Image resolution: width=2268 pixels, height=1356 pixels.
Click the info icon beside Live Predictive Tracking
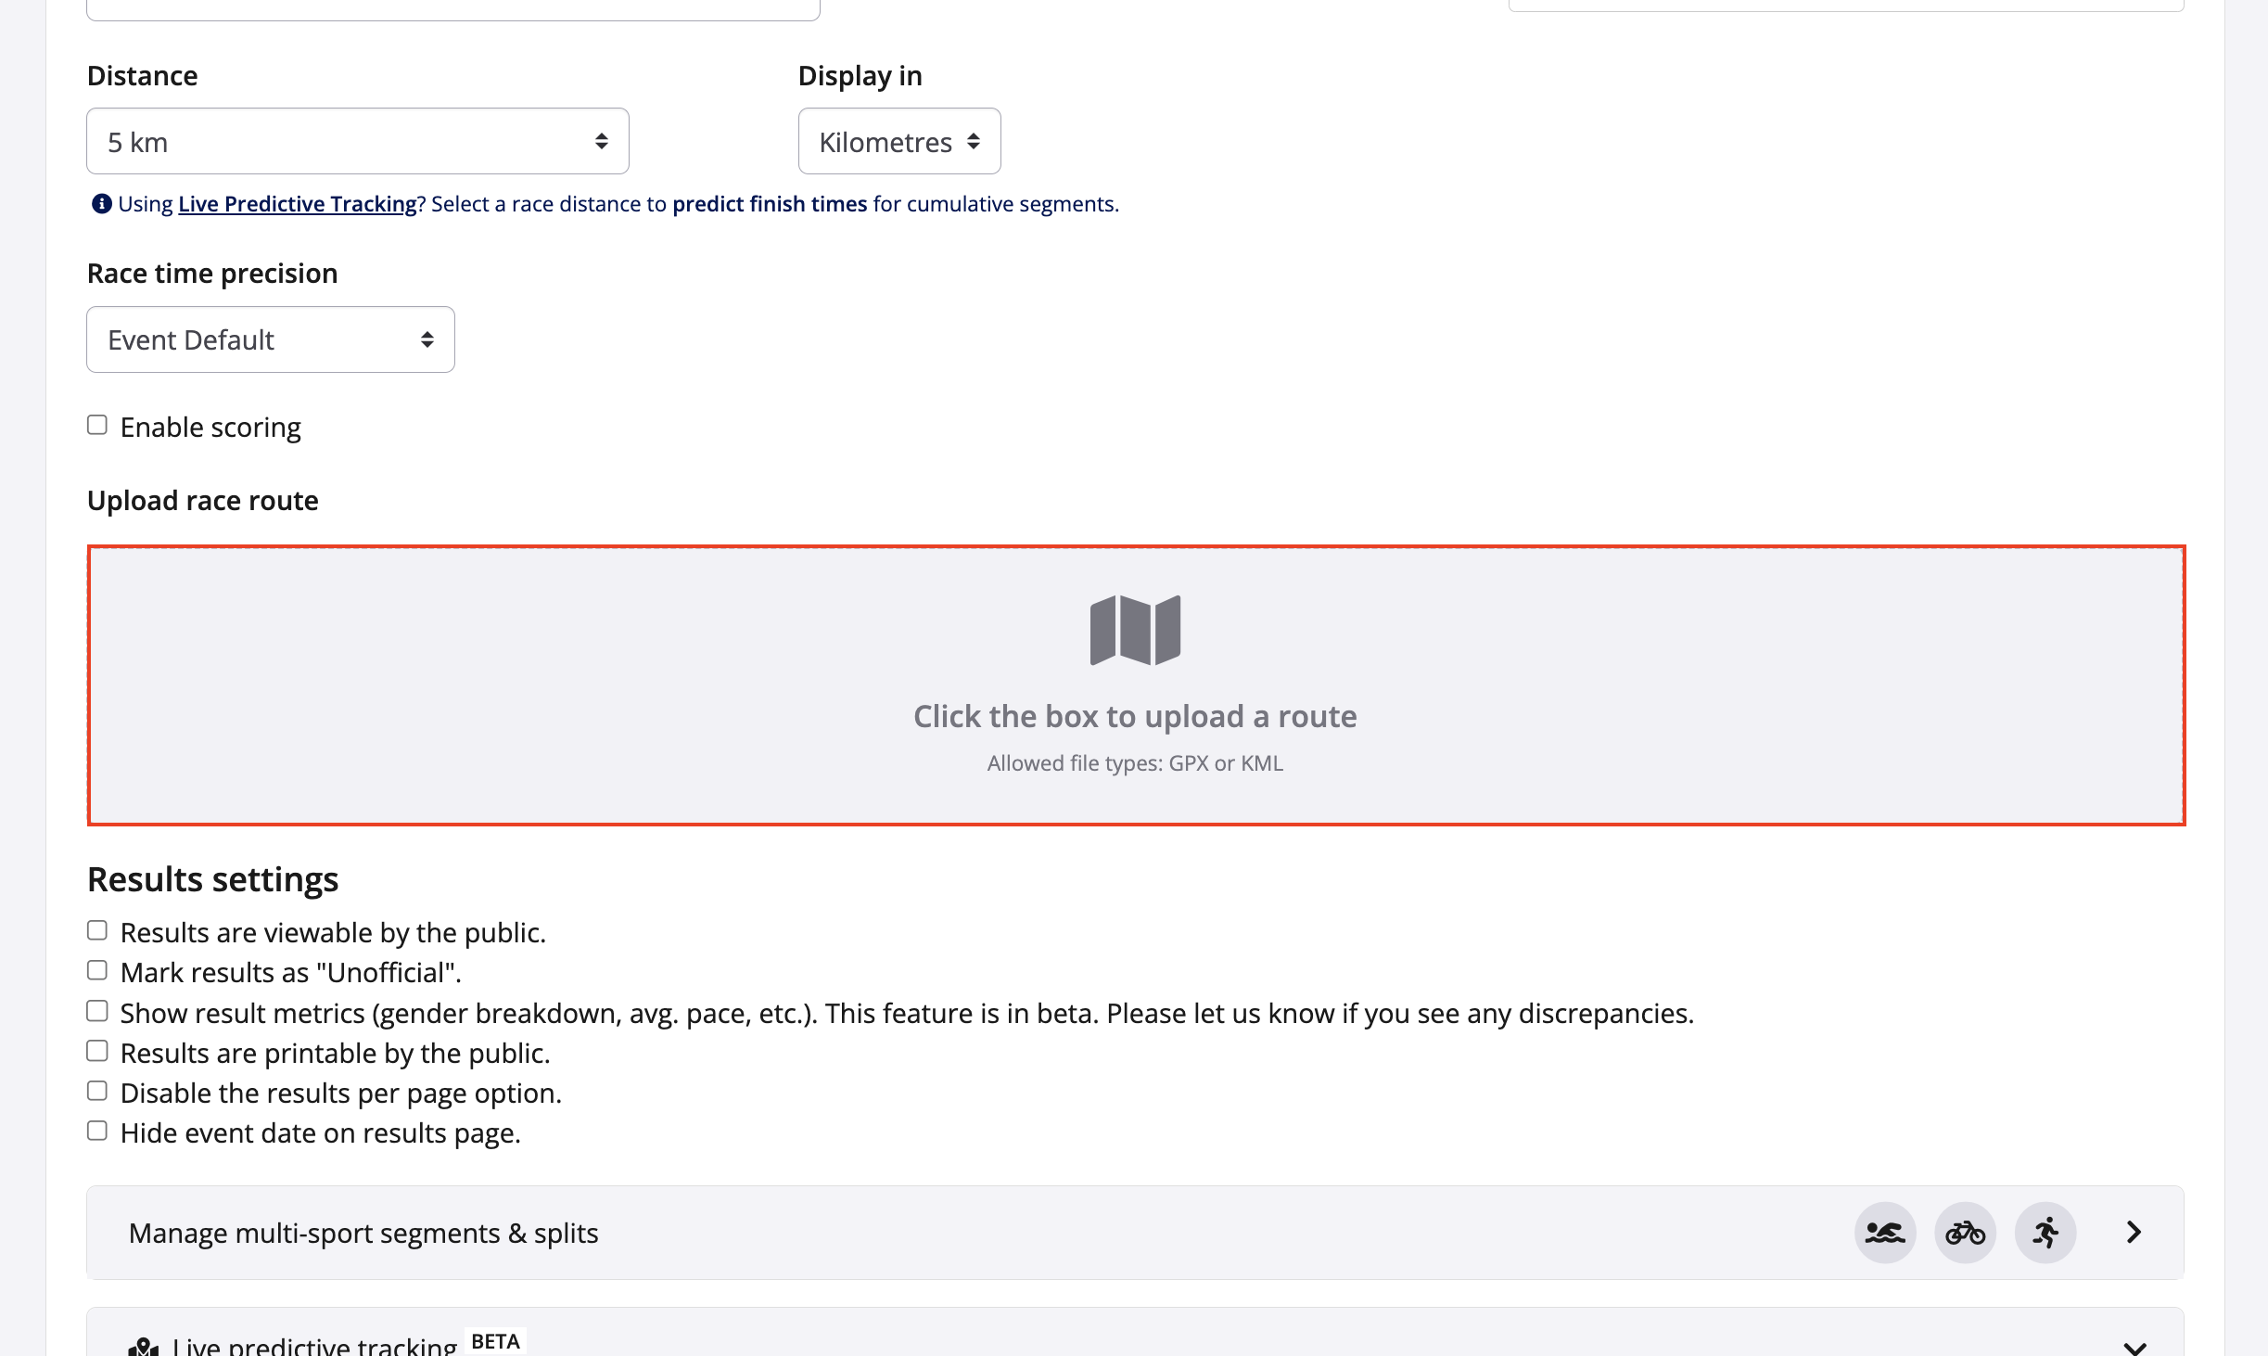click(x=101, y=204)
